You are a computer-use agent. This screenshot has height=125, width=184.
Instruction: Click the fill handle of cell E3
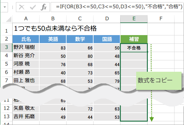(147, 52)
